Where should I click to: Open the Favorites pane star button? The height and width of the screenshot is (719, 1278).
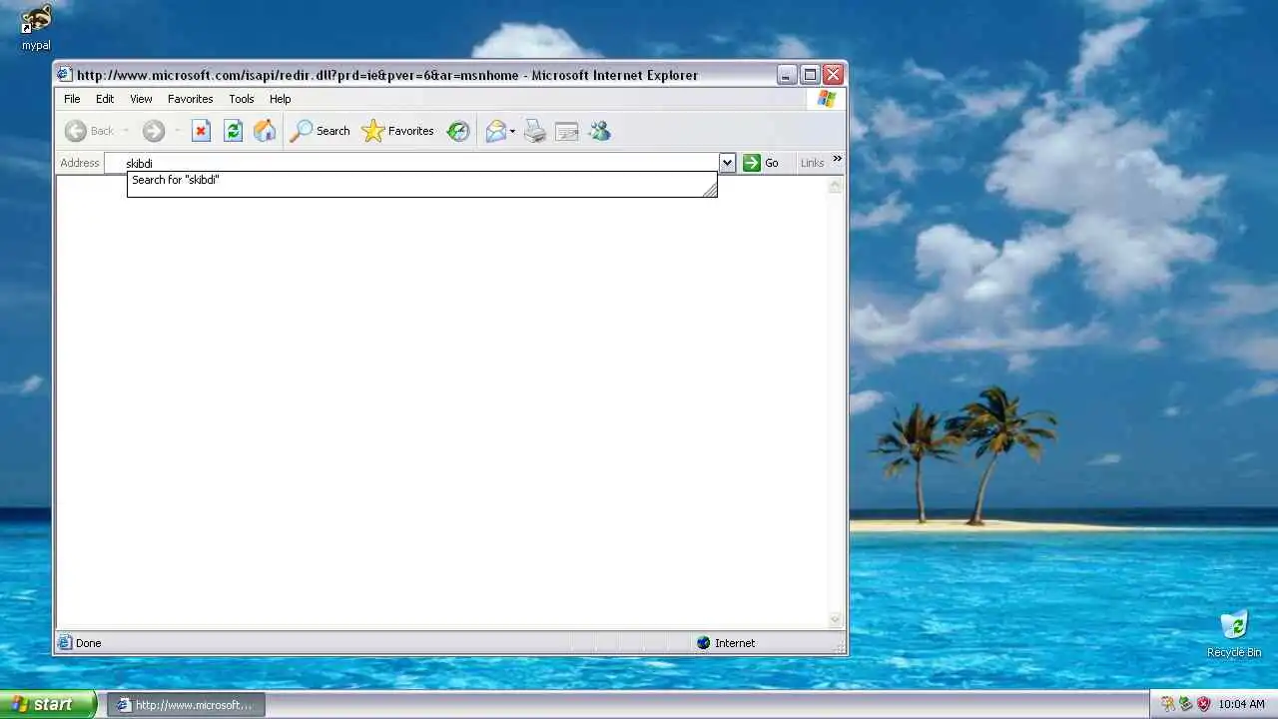point(397,131)
